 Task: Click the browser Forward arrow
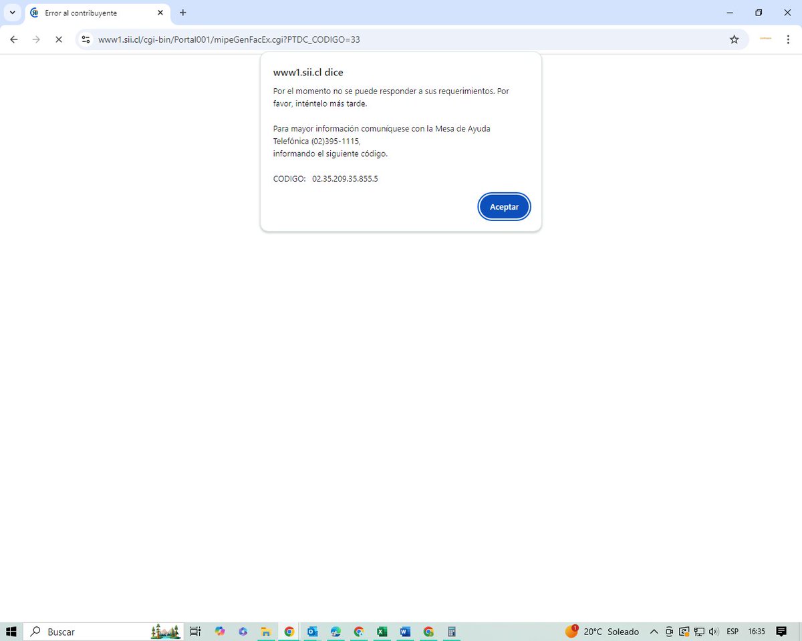tap(36, 39)
